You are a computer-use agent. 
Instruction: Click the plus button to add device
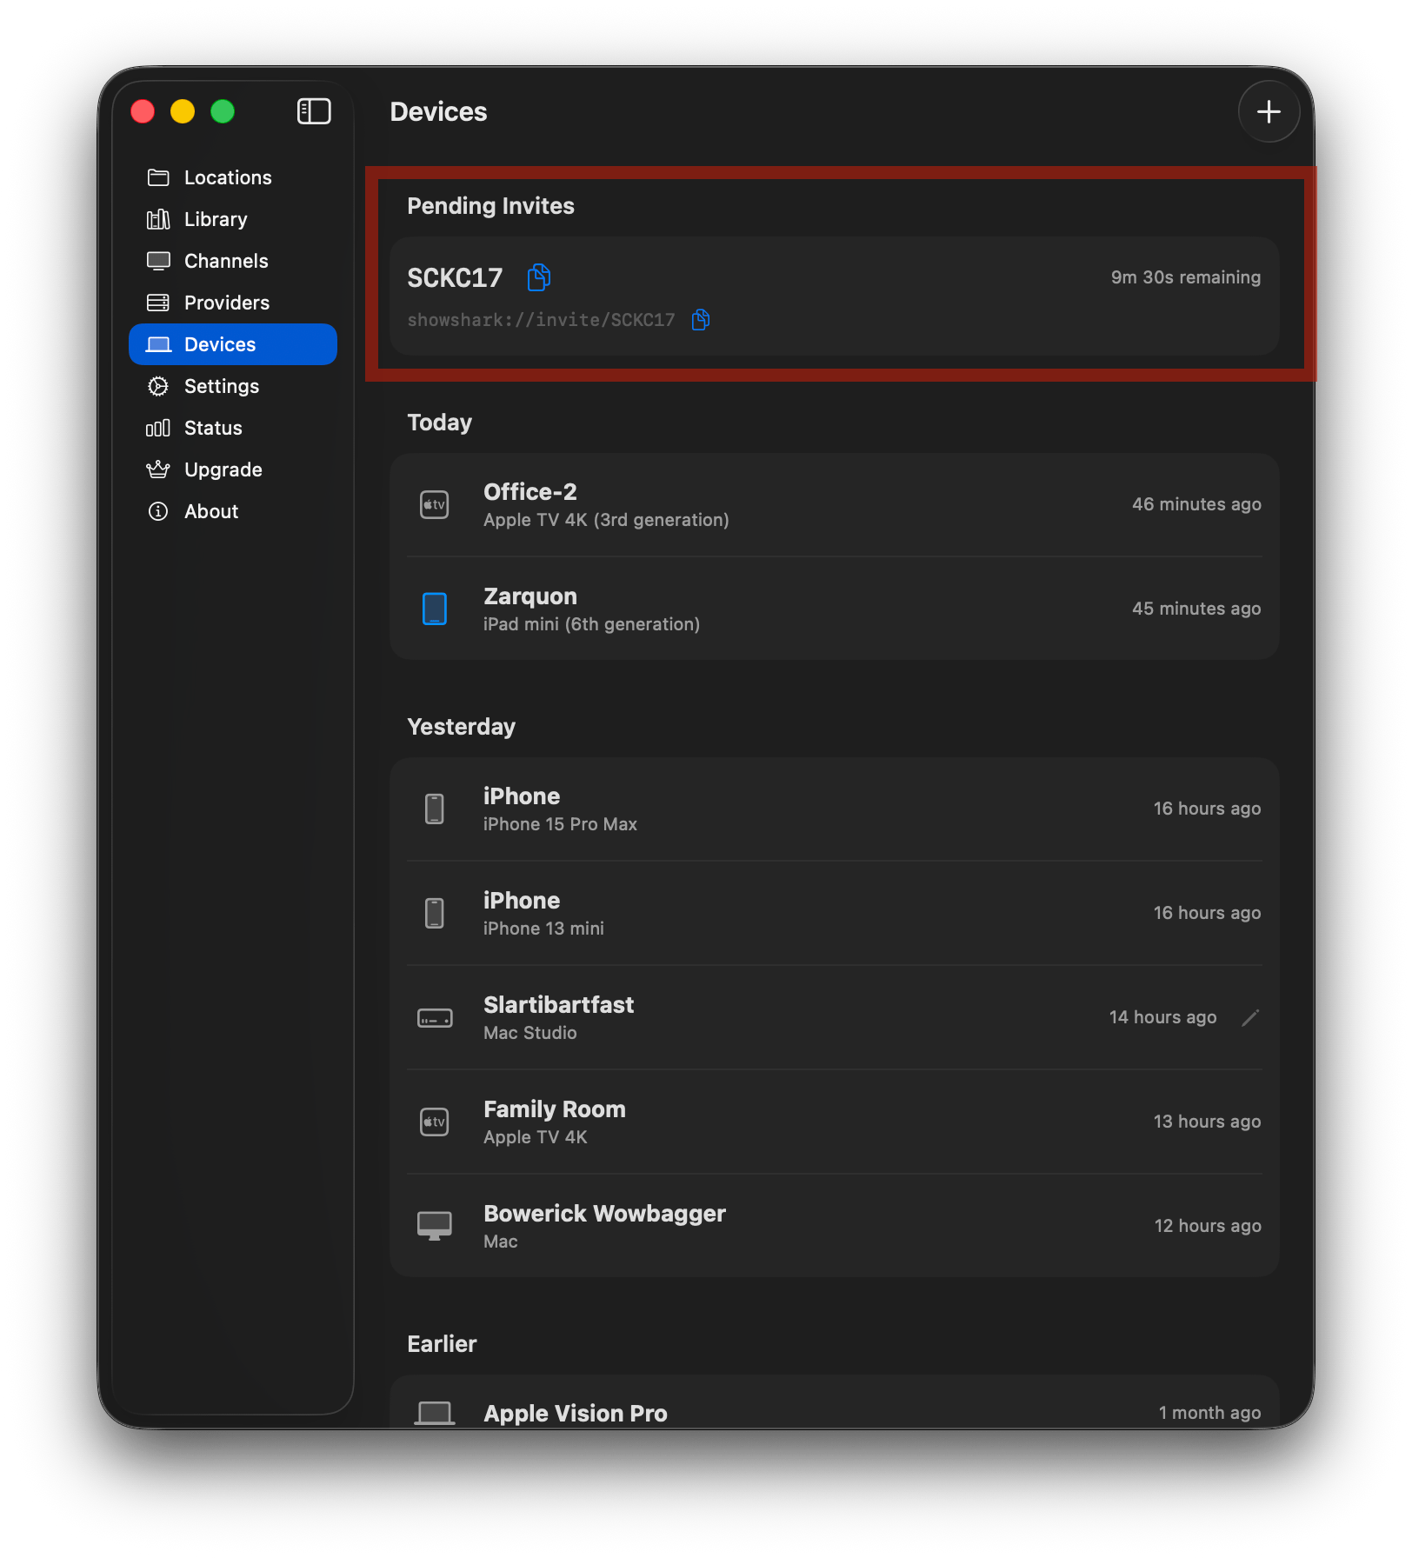click(x=1269, y=111)
